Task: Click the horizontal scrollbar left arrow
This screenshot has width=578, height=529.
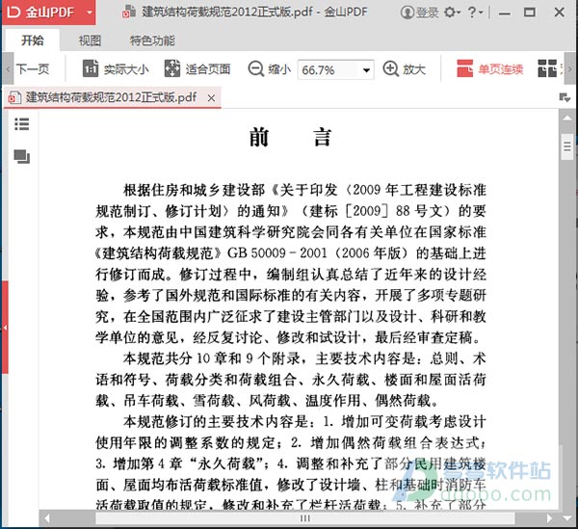Action: (x=47, y=518)
